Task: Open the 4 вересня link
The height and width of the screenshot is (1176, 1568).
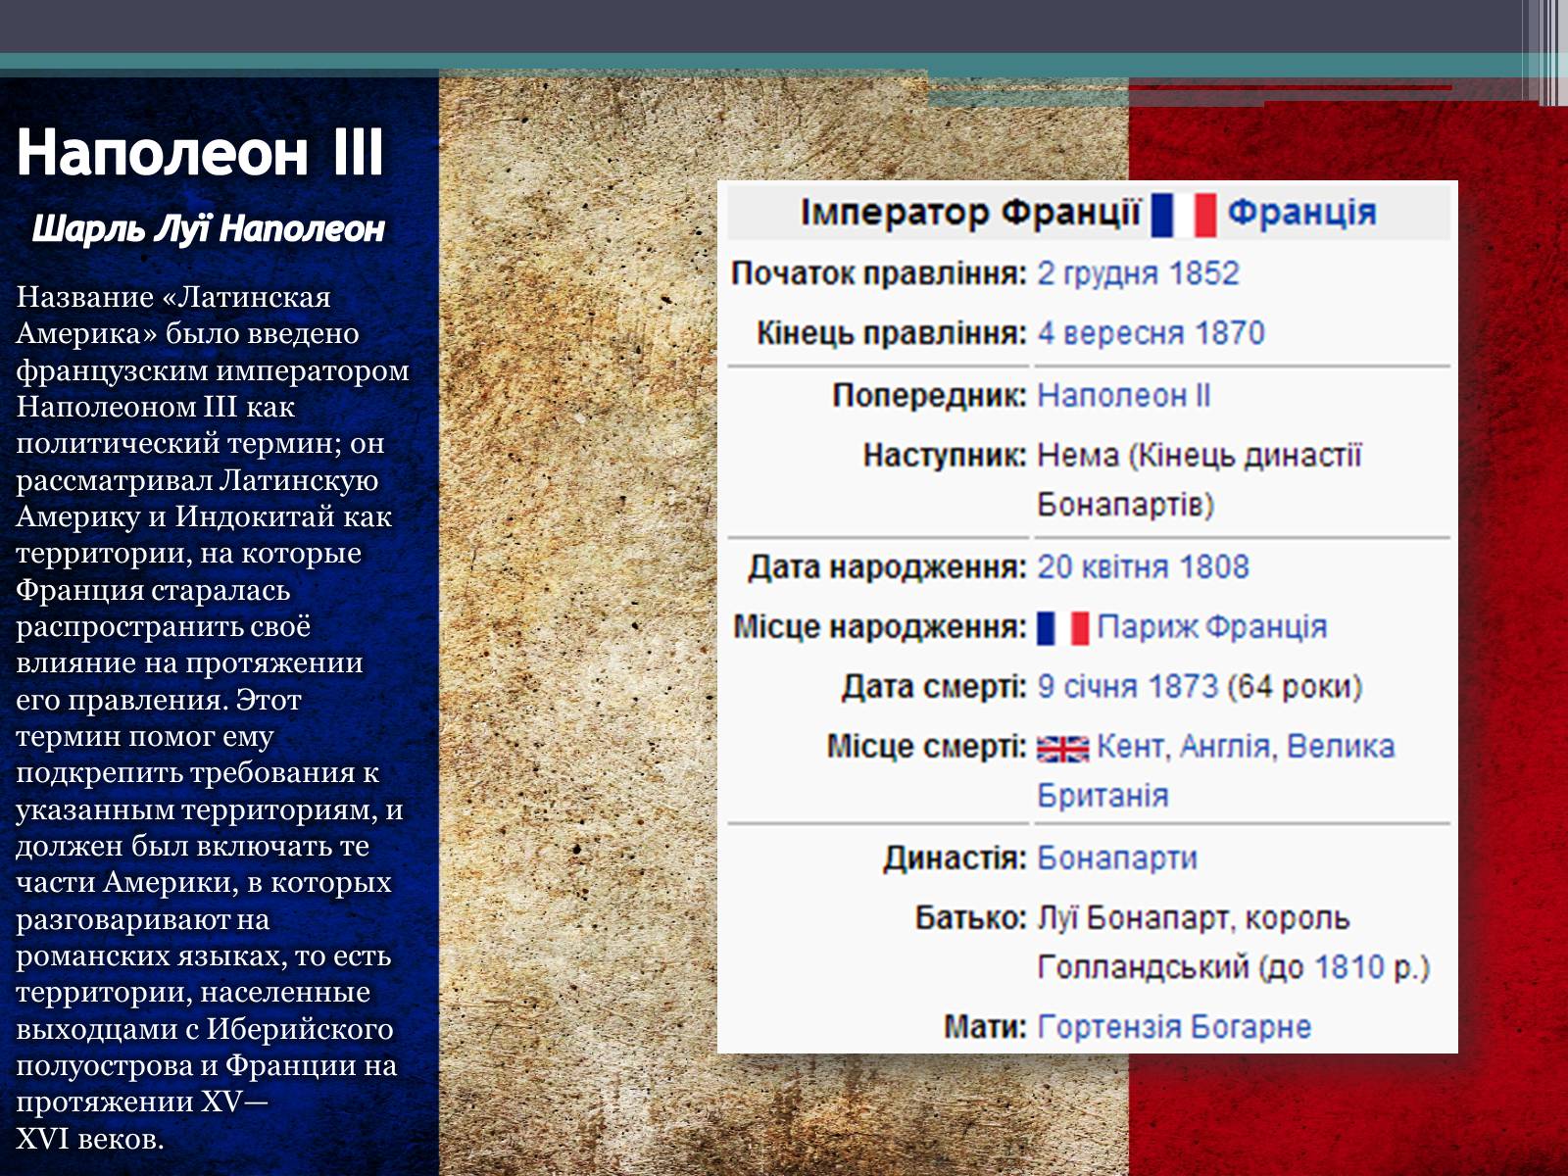Action: 1108,333
